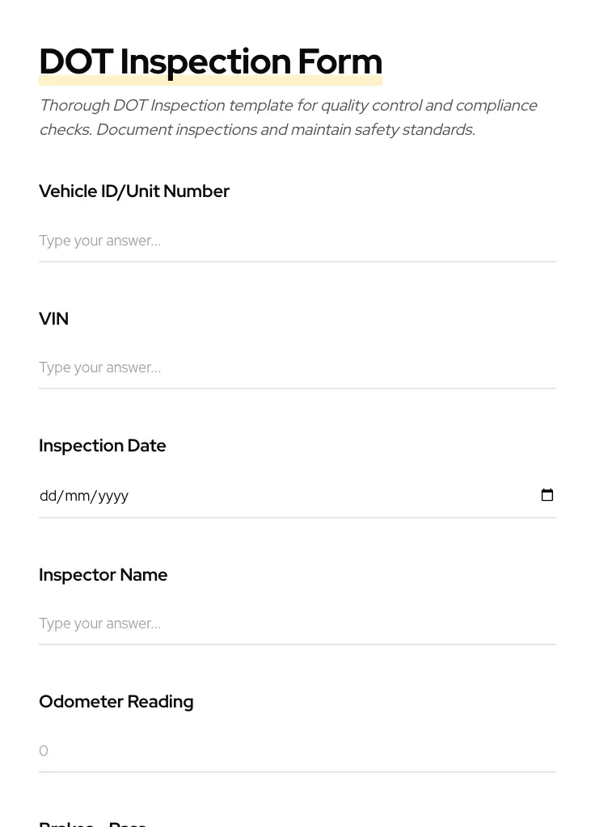595x827 pixels.
Task: Click the italic form description text
Action: 289,117
